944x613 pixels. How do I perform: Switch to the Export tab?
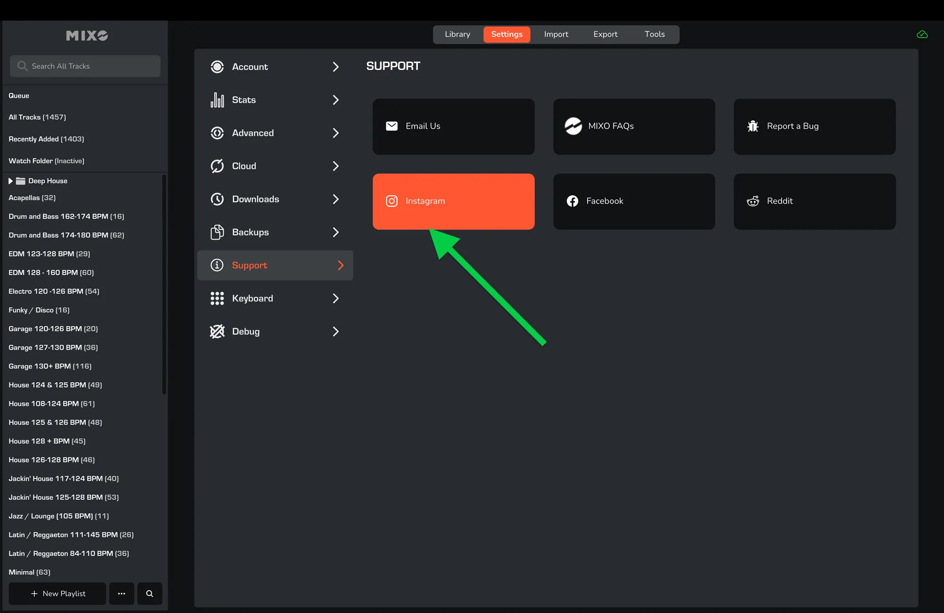pyautogui.click(x=605, y=34)
